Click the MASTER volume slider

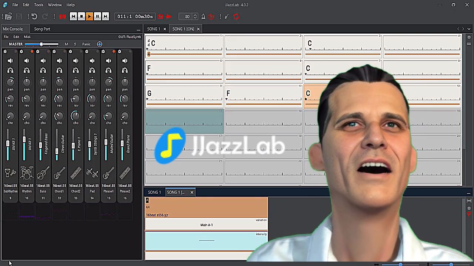click(41, 44)
